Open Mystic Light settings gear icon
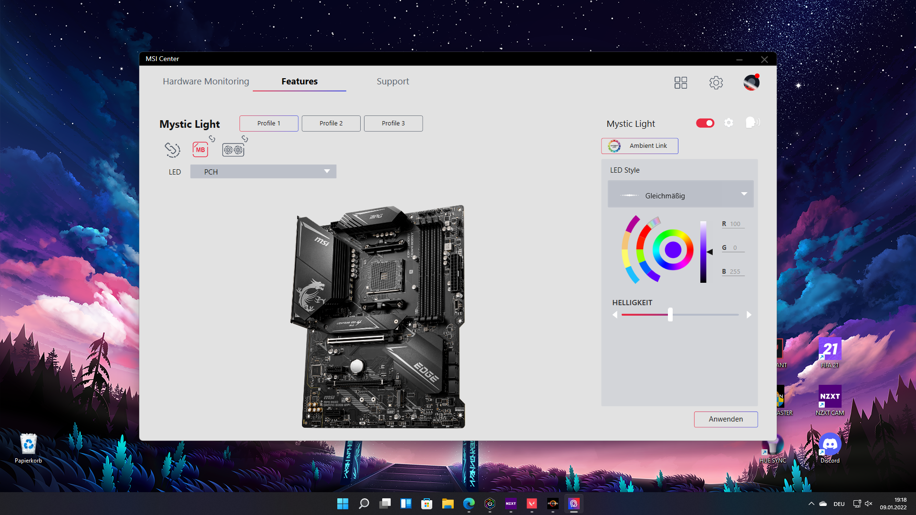This screenshot has width=916, height=515. point(729,123)
